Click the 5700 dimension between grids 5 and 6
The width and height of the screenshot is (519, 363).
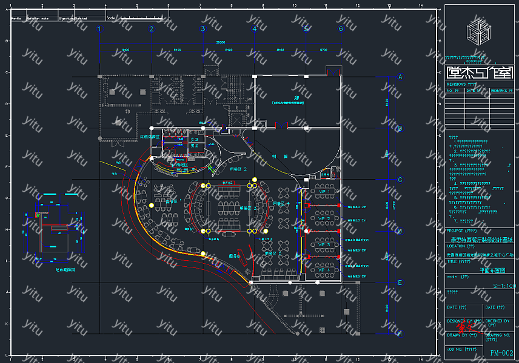click(323, 50)
